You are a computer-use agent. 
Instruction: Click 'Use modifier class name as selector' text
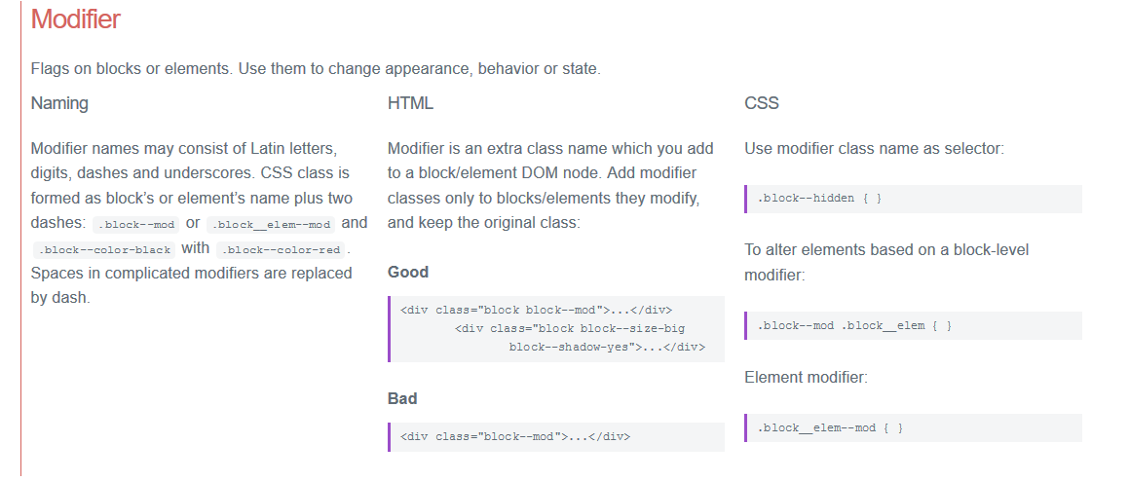click(874, 148)
